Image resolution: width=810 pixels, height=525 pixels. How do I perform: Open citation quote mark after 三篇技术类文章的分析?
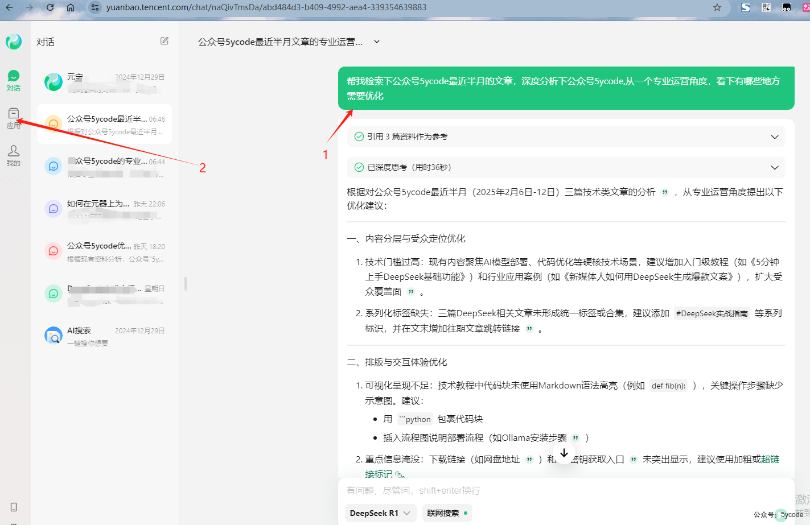(x=664, y=192)
